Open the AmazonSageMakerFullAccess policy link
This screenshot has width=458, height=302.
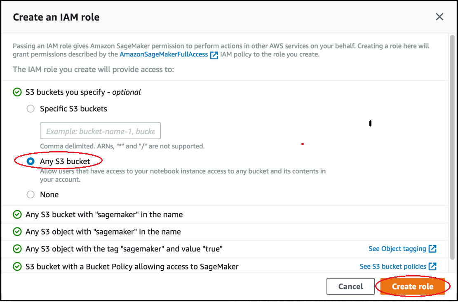click(x=163, y=54)
